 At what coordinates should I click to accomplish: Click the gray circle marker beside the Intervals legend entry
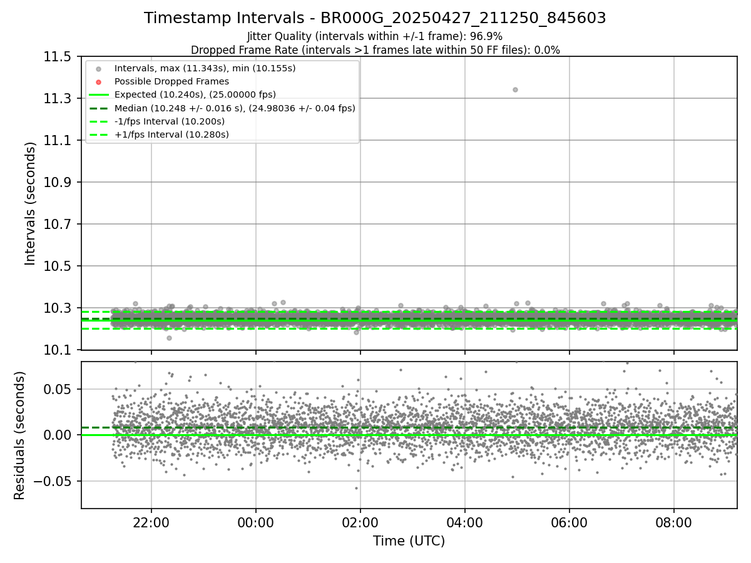coord(98,69)
